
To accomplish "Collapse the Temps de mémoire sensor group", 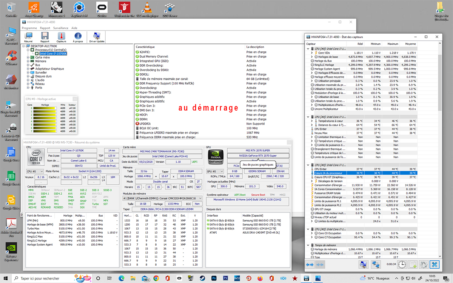I will pos(308,245).
